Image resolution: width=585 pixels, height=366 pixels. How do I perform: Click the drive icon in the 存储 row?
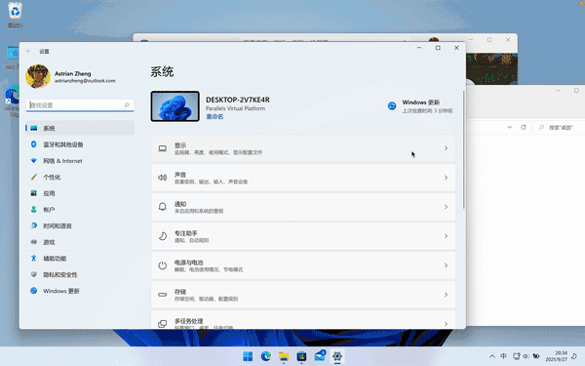point(162,295)
